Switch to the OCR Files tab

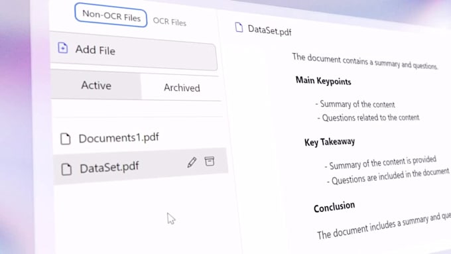(x=169, y=22)
